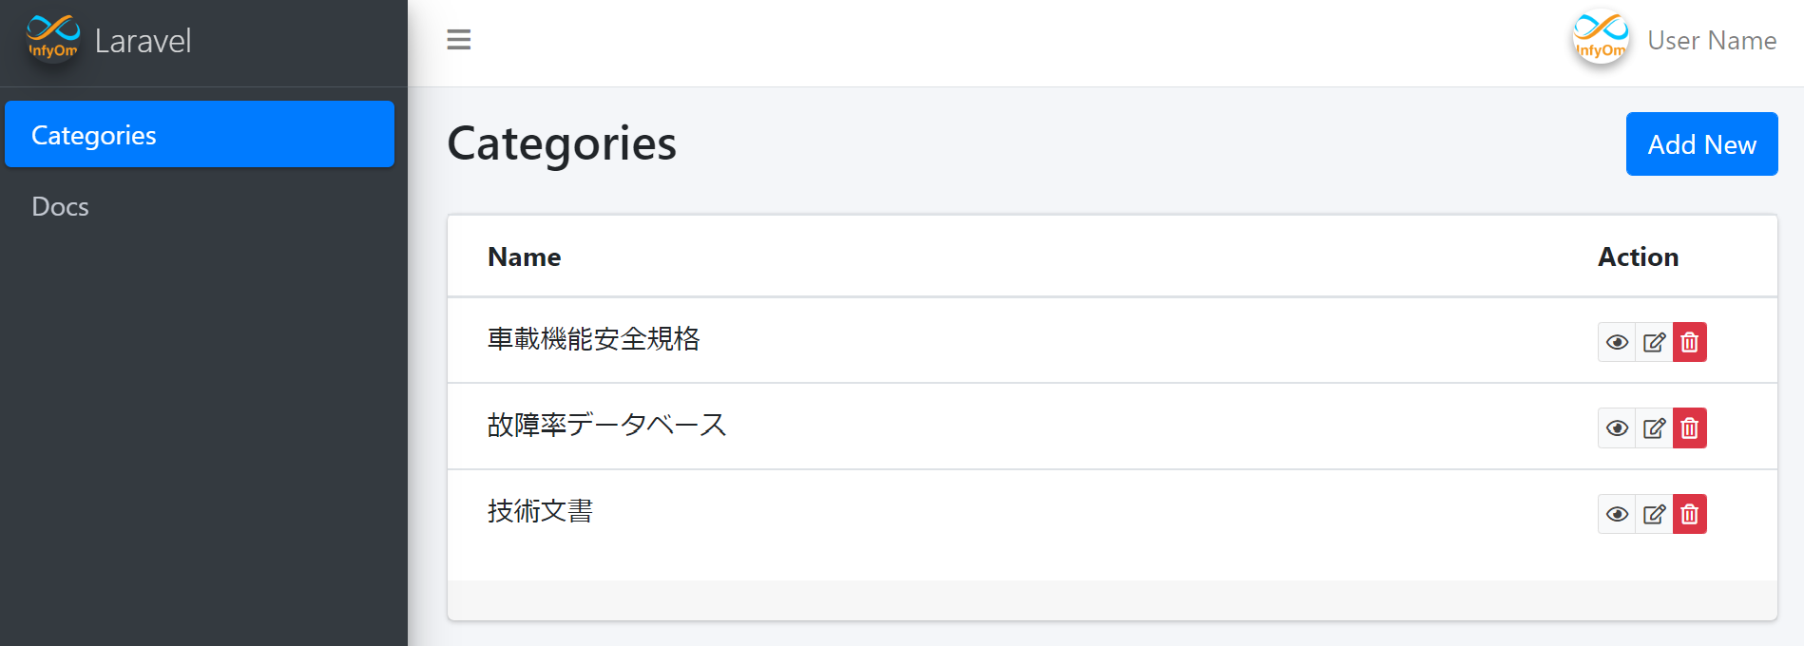Edit the 車載機能安全規格 category
This screenshot has width=1804, height=646.
point(1653,341)
